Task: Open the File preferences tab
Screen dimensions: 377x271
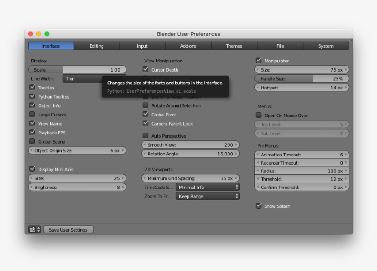Action: (280, 46)
